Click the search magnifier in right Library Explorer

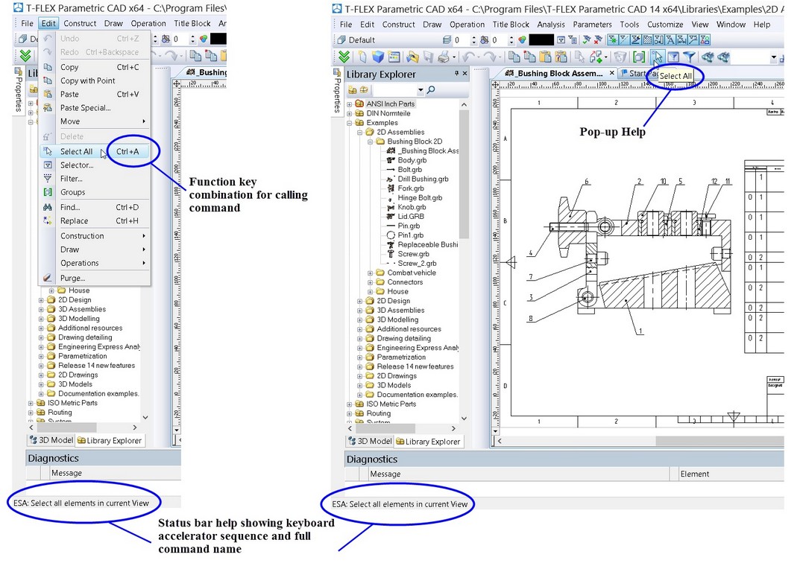click(x=431, y=90)
